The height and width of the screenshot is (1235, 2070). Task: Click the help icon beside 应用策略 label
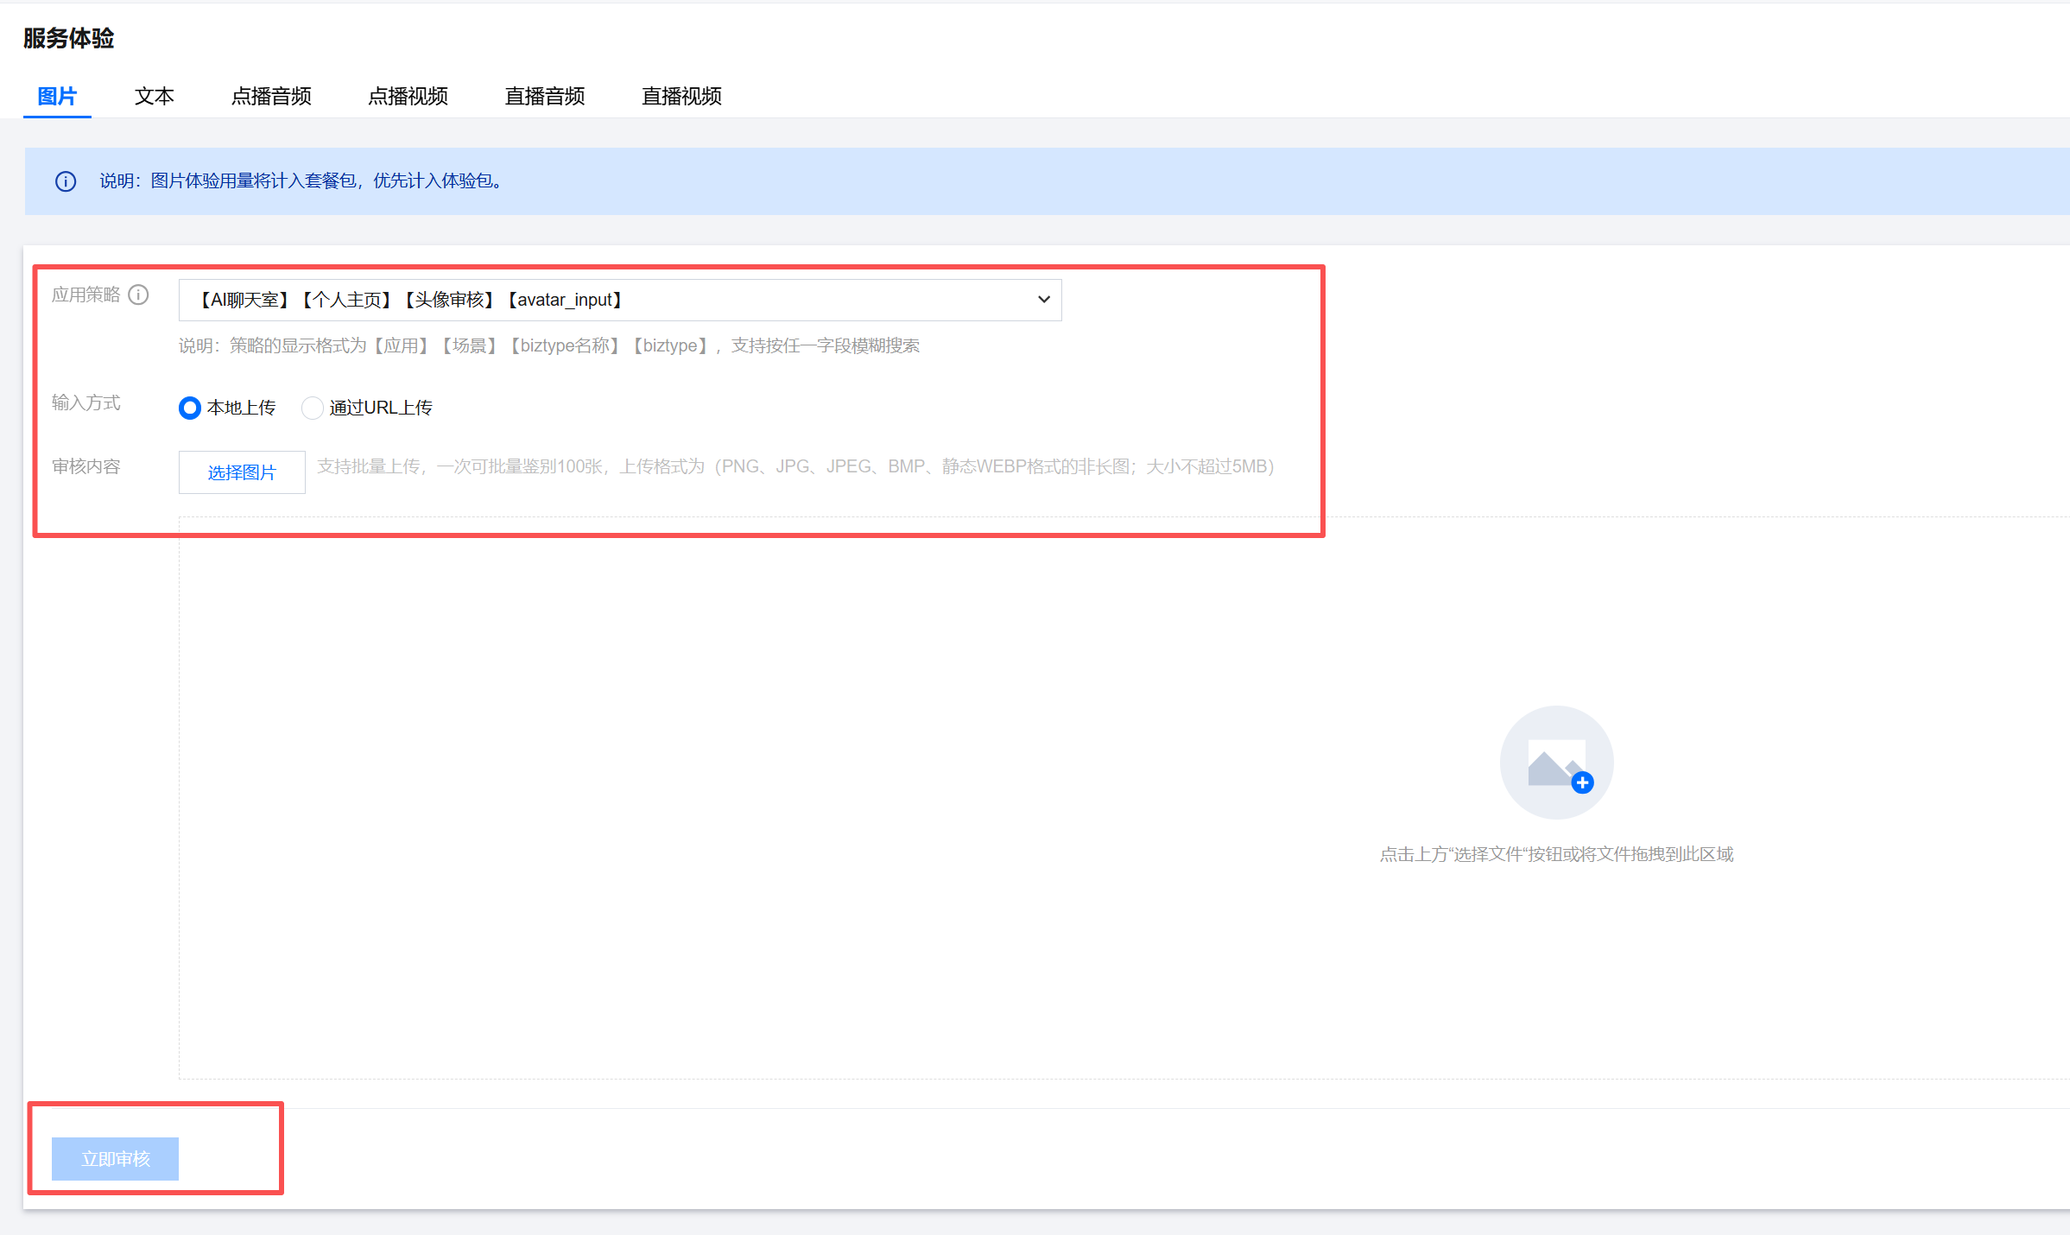pyautogui.click(x=138, y=295)
